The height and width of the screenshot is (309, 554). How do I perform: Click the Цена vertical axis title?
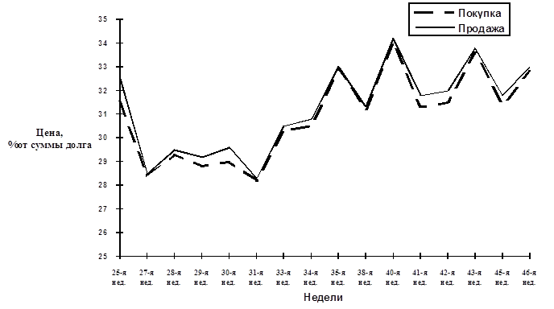click(50, 138)
